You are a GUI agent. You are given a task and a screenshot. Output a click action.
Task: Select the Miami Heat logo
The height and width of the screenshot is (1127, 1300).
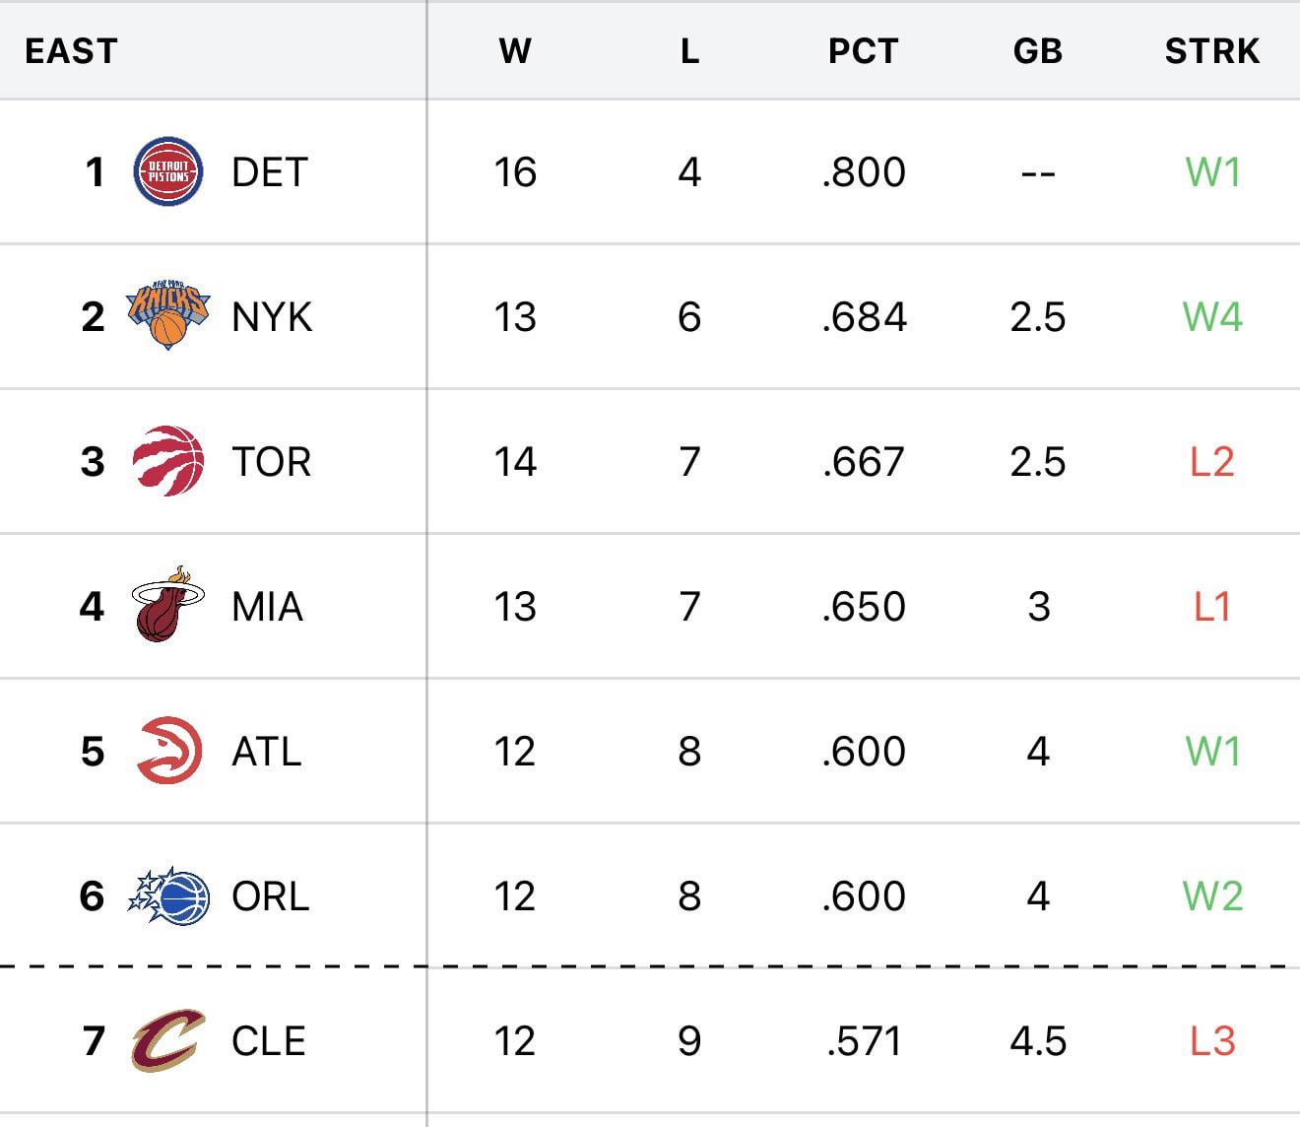point(167,605)
